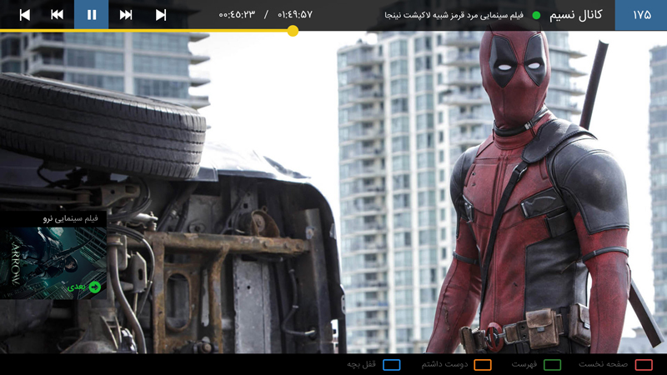667x375 pixels.
Task: Click the red صفحه نخست key
Action: pyautogui.click(x=644, y=365)
